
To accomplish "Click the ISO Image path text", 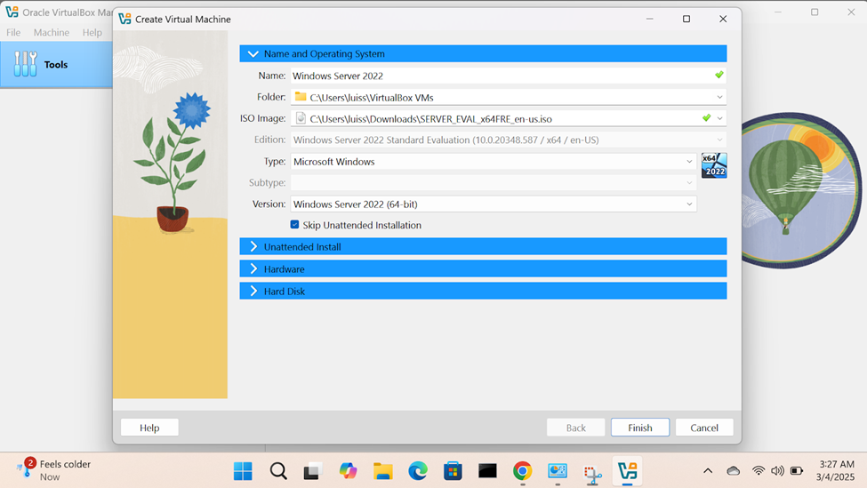I will tap(430, 119).
